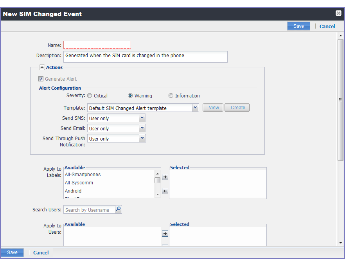Collapse the Actions section

pyautogui.click(x=42, y=67)
